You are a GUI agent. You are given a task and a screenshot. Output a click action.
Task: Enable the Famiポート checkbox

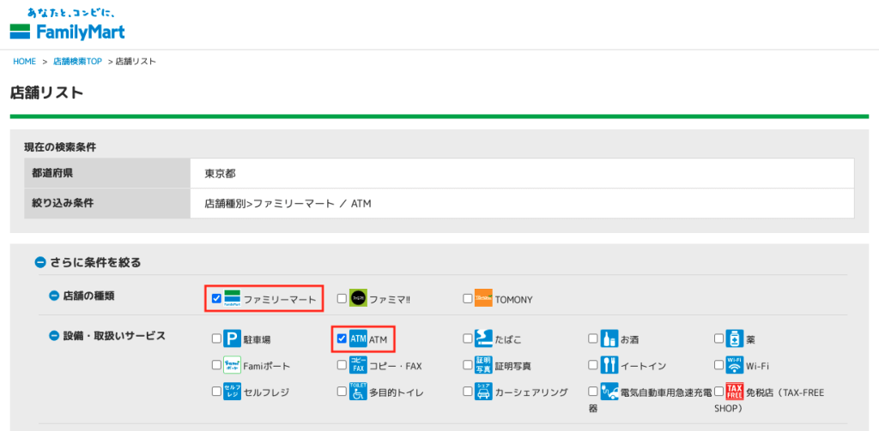216,366
